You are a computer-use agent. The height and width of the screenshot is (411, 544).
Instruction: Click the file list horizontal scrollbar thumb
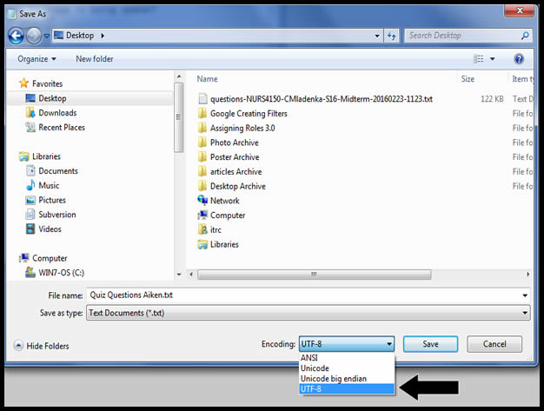pyautogui.click(x=314, y=275)
